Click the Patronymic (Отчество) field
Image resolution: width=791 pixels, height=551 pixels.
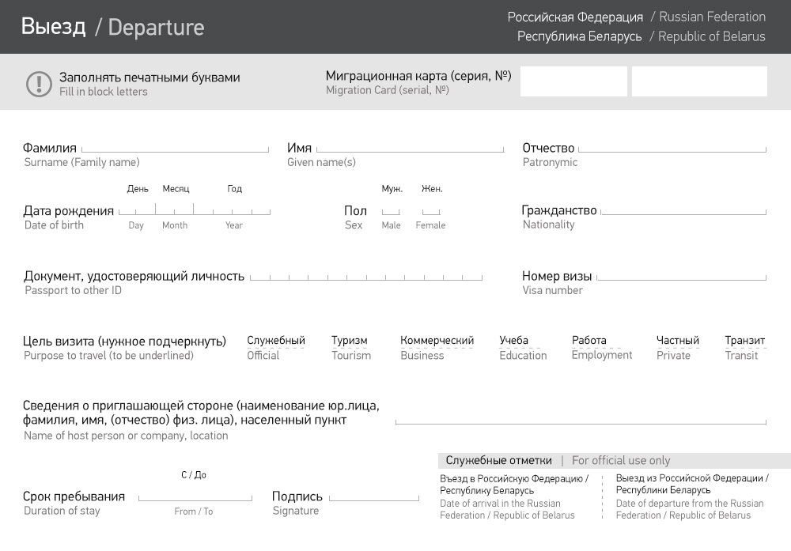coord(672,146)
